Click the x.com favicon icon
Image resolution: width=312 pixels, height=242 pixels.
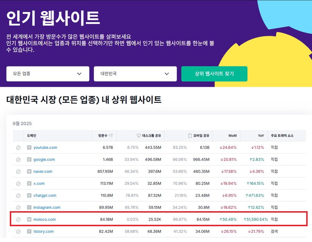coord(29,184)
